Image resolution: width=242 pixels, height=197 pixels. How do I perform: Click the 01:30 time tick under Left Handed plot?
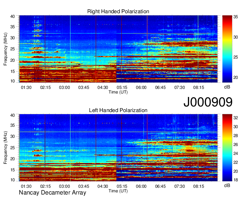(26, 186)
